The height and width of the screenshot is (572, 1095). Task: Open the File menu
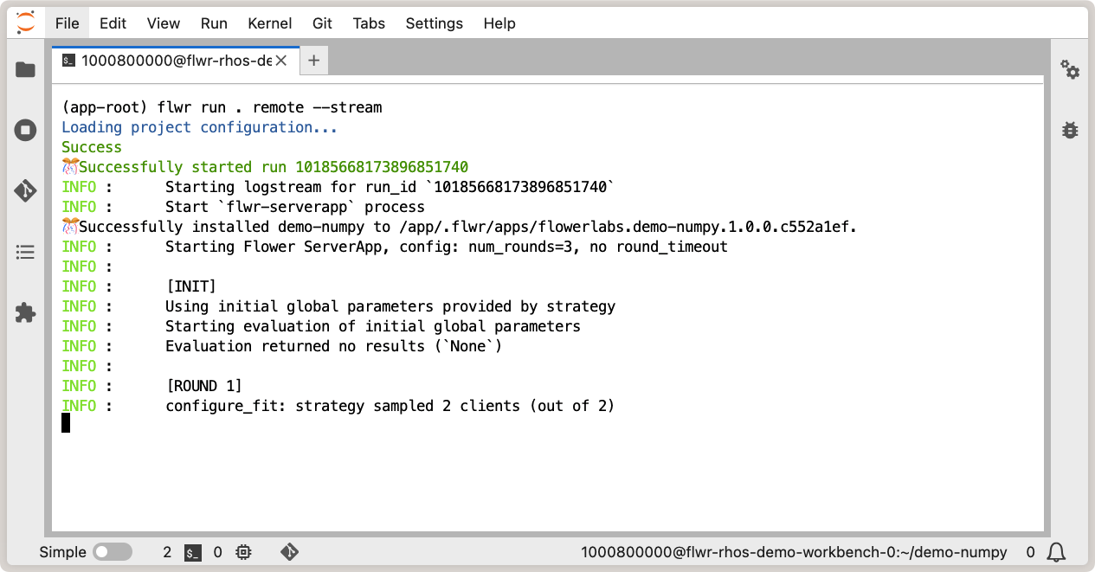[67, 23]
